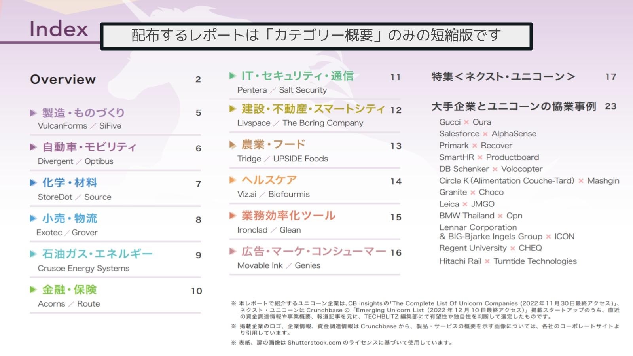Go to the 広告・マーケ・コンシューマー category heading

coord(314,251)
